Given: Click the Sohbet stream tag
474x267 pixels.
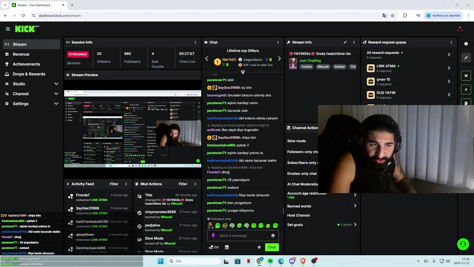Looking at the screenshot, I should pos(340,67).
